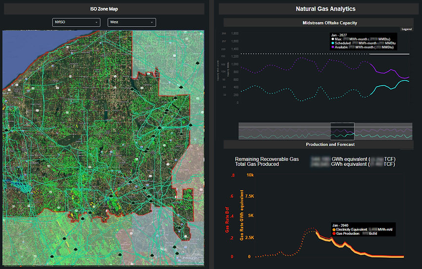Click the 10k axis label
This screenshot has height=269, width=422.
coord(250,175)
